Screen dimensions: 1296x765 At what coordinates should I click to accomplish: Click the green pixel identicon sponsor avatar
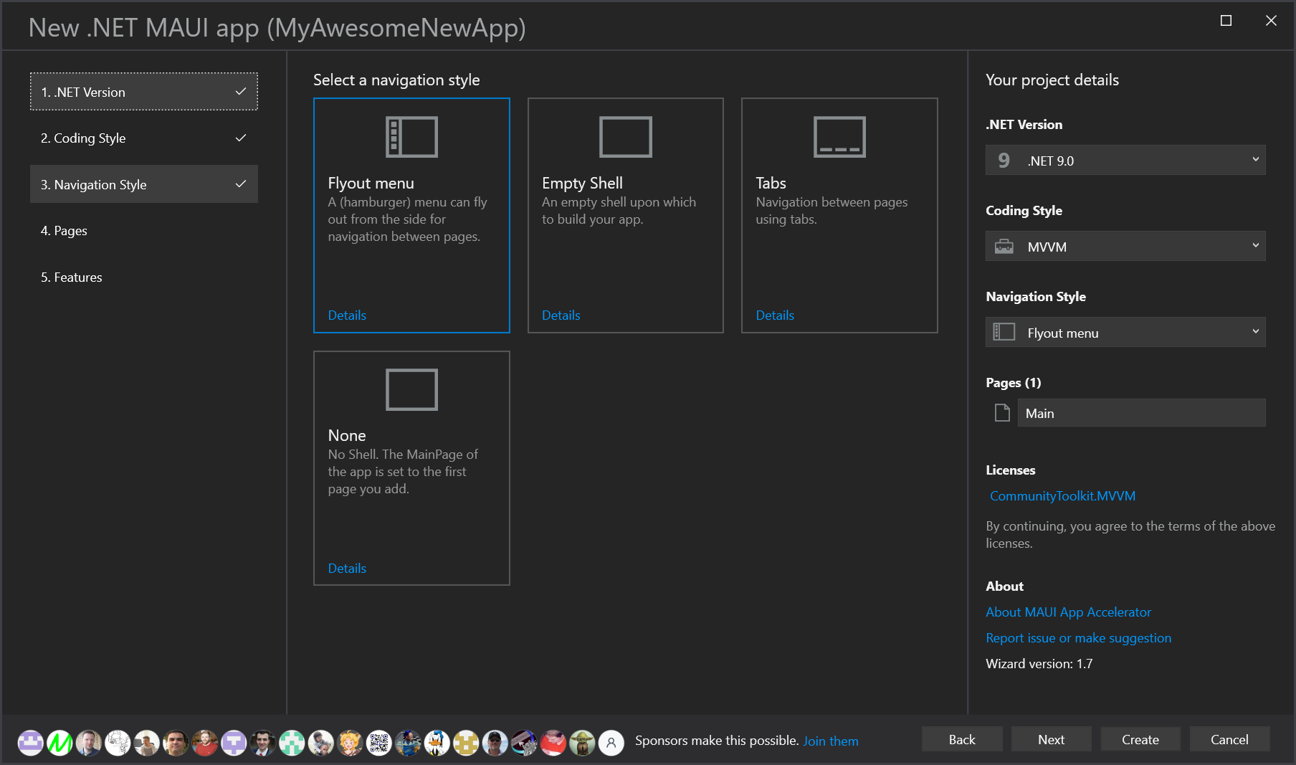(x=292, y=743)
